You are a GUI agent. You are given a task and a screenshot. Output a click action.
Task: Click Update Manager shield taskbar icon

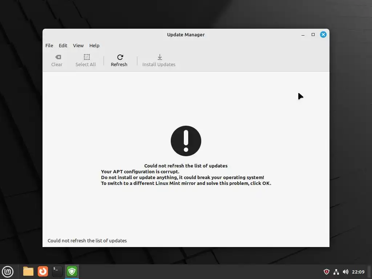(72, 271)
